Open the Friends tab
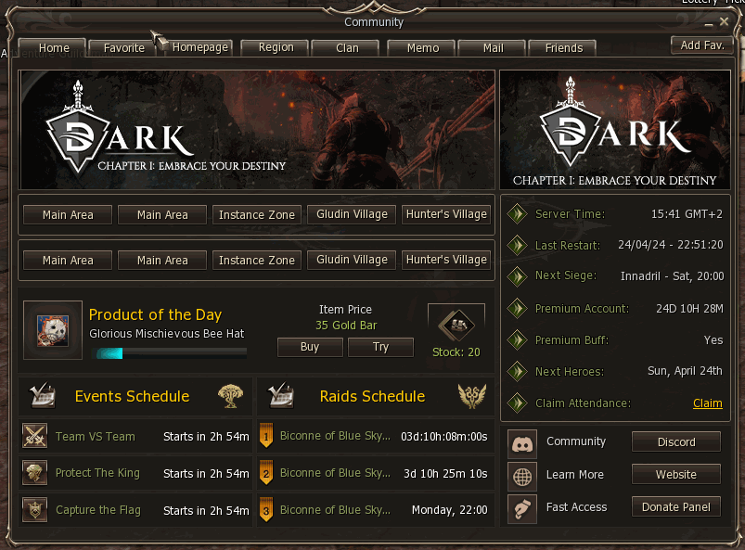745x550 pixels. click(x=563, y=48)
